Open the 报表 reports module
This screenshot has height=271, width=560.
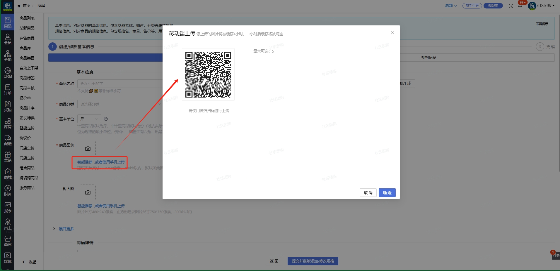(x=8, y=208)
